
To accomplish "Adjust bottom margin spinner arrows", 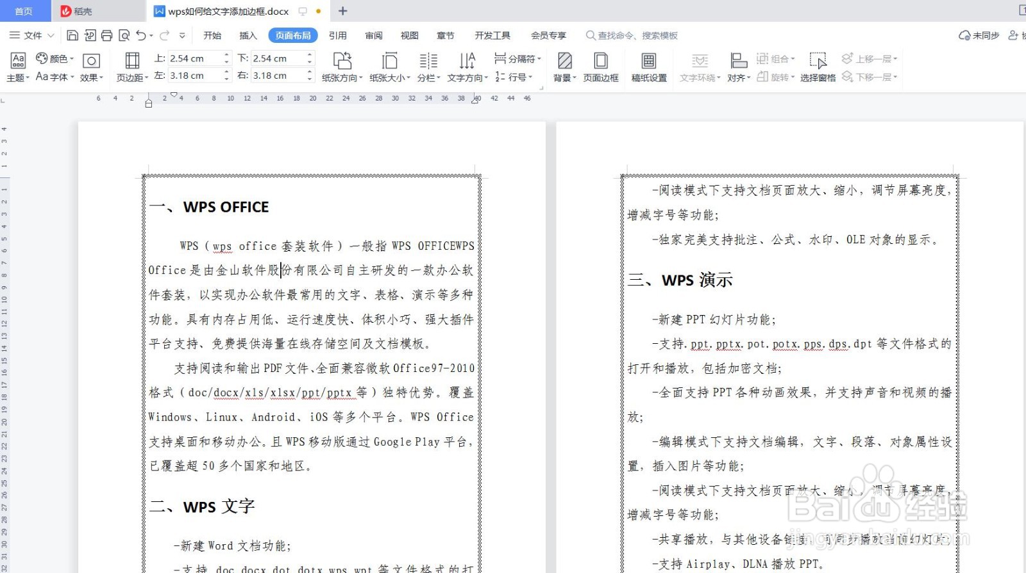I will tap(310, 58).
